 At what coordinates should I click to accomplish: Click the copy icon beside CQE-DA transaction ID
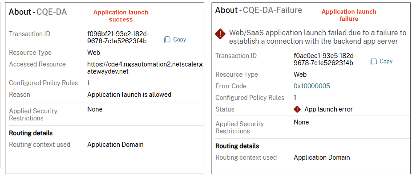click(167, 39)
